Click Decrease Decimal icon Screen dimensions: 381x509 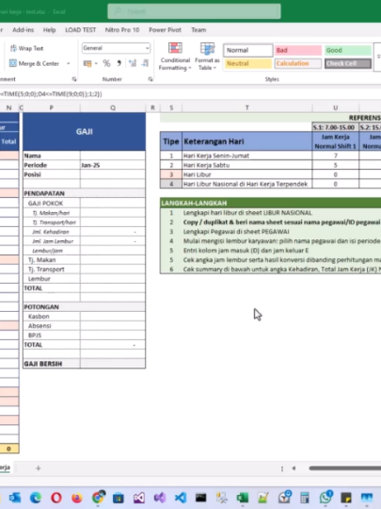(x=145, y=63)
